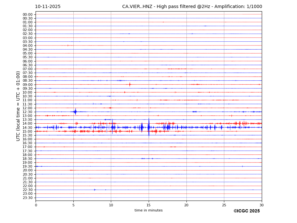This screenshot has height=223, width=297.
Task: Click the 20 tick on the minutes axis
Action: [186, 205]
